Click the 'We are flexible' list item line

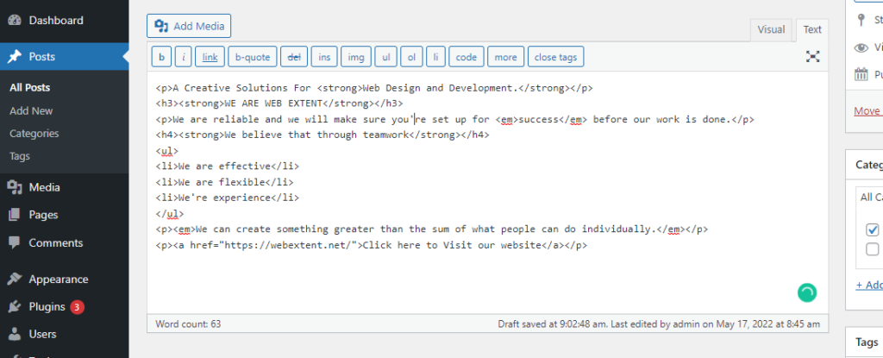(x=225, y=182)
